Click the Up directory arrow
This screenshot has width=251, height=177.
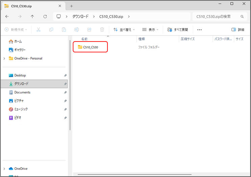32,17
